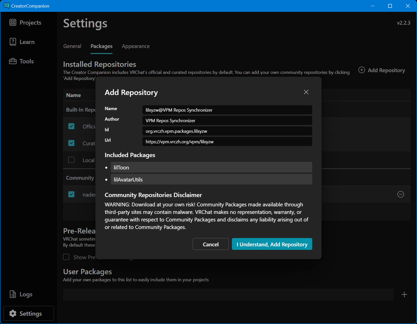Click the Name column header
The height and width of the screenshot is (324, 417).
[73, 95]
